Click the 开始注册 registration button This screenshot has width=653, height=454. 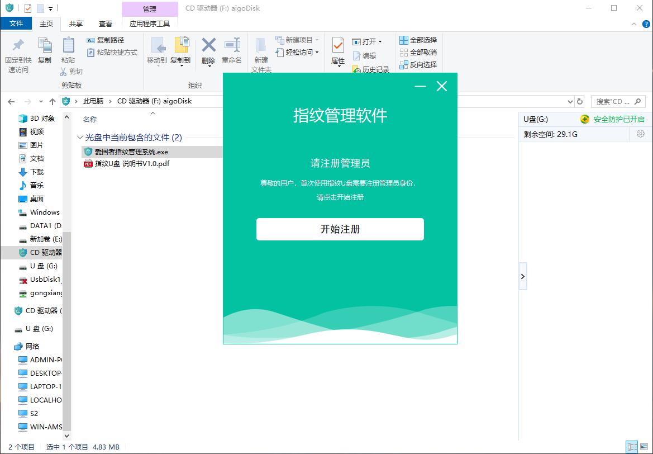pyautogui.click(x=339, y=229)
